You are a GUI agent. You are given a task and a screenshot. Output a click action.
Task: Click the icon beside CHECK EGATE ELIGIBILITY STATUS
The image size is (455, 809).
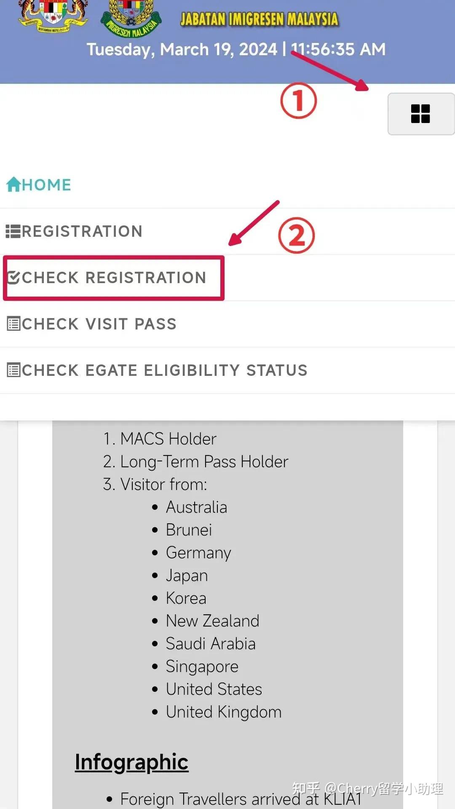[x=13, y=370]
